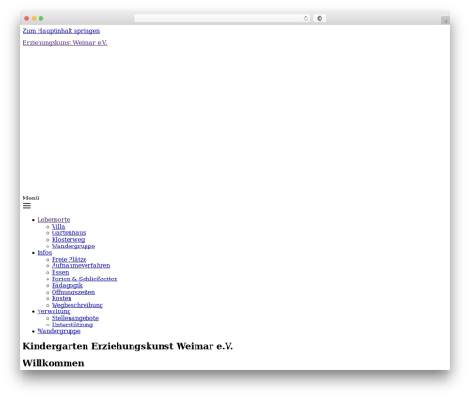Close the window with red button

coord(27,18)
